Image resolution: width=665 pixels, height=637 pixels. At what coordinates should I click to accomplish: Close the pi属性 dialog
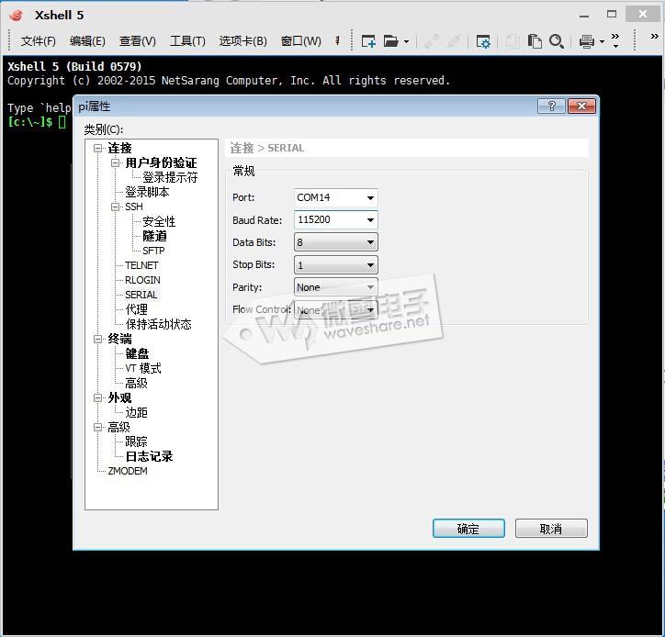[581, 106]
